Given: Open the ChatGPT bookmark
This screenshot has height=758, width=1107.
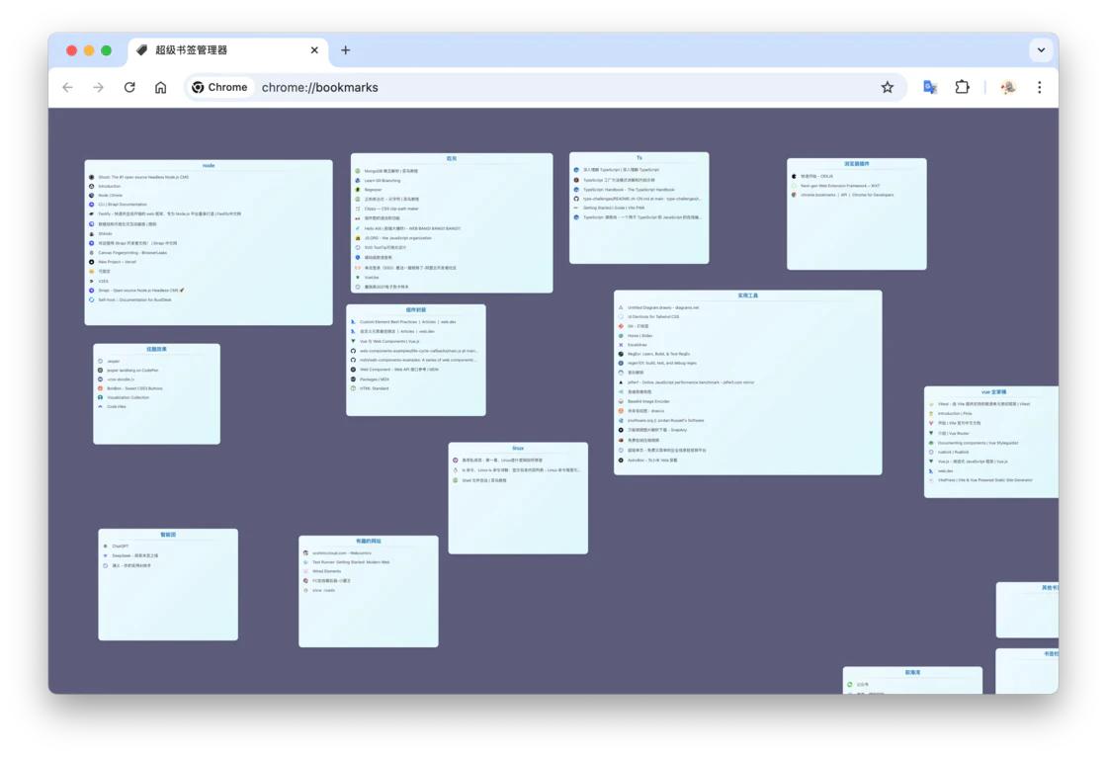Looking at the screenshot, I should [121, 546].
